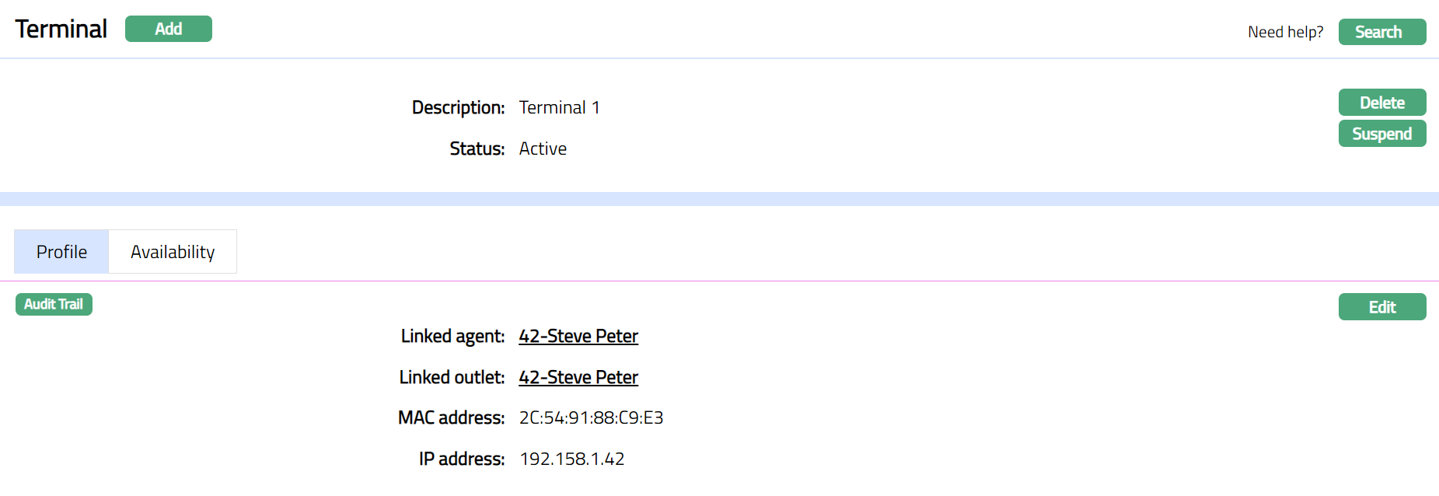Click the Description field label
The height and width of the screenshot is (496, 1439).
click(x=458, y=107)
